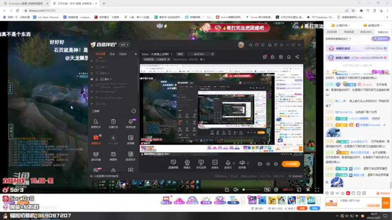Click the bell notification icon above the preview
Image resolution: width=392 pixels, height=220 pixels.
(289, 57)
